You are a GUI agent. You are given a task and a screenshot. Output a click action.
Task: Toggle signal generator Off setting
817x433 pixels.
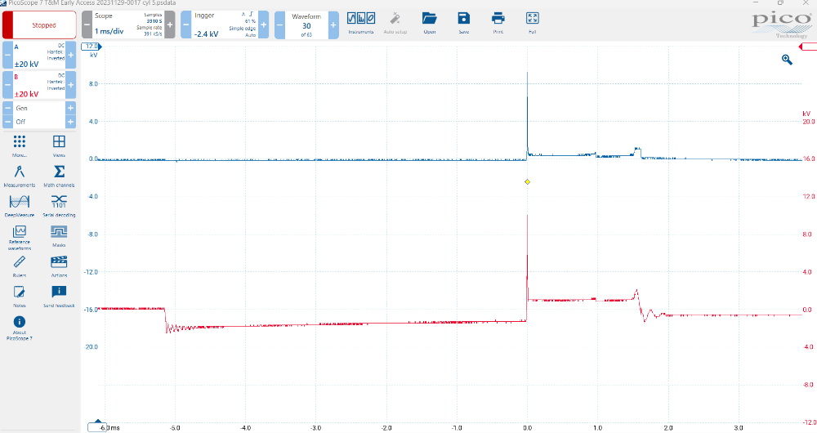coord(39,121)
